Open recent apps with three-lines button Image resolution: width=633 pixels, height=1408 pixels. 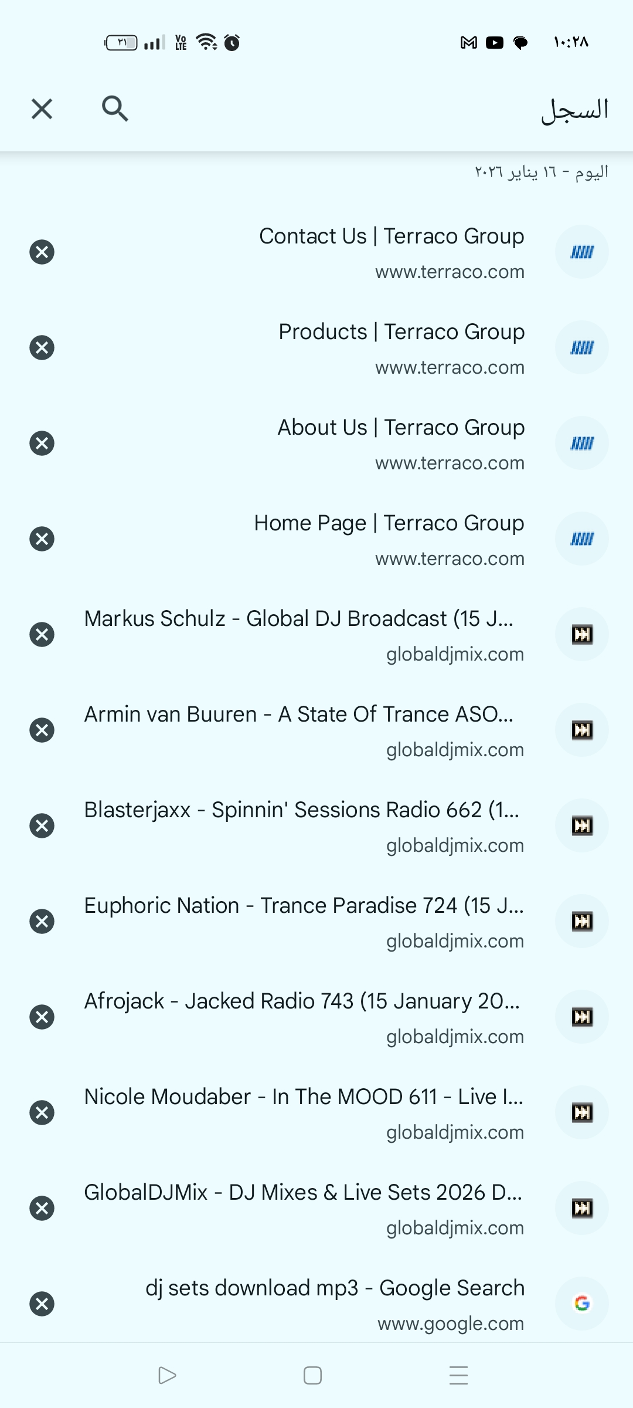coord(458,1375)
